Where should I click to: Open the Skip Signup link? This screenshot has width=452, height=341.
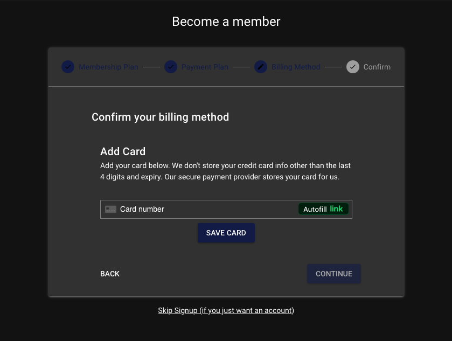tap(226, 310)
